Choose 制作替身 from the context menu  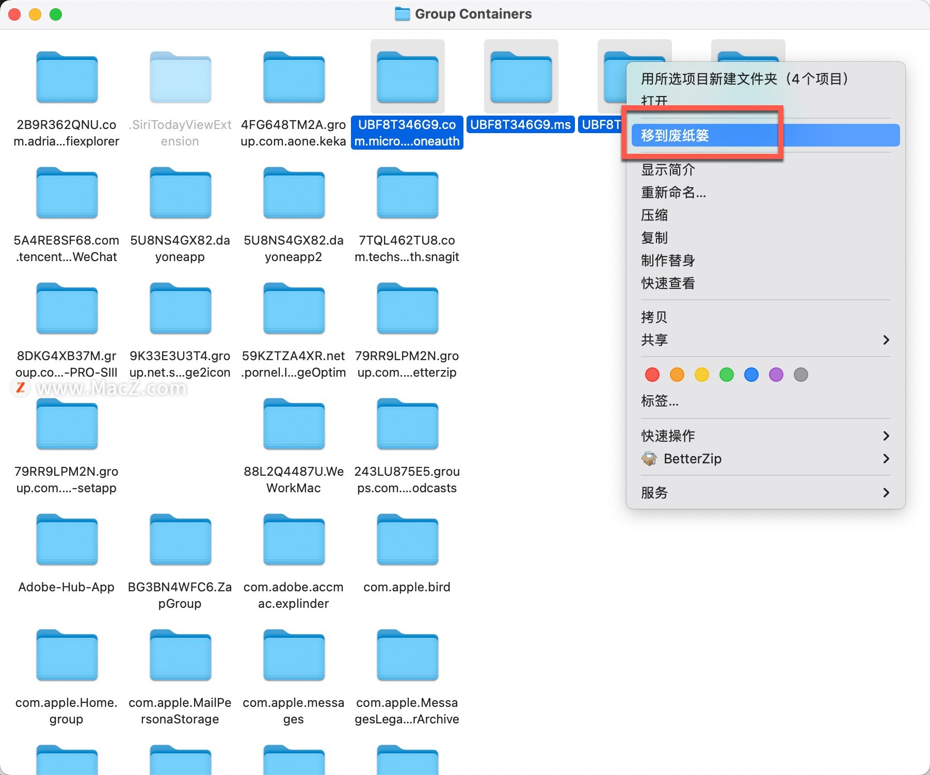tap(766, 260)
